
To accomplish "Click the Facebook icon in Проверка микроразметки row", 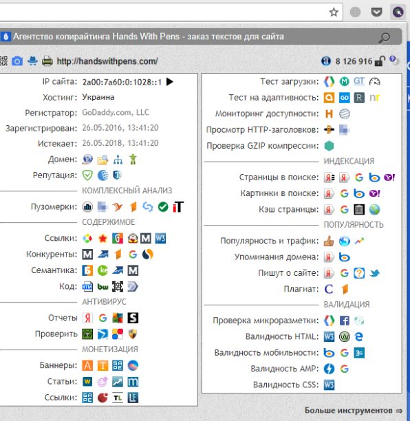I will [x=344, y=321].
